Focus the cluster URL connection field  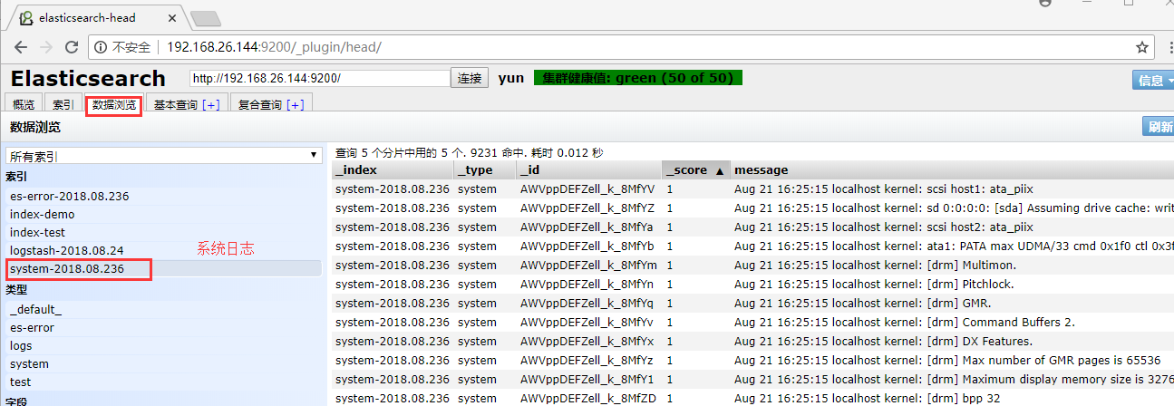coord(320,78)
